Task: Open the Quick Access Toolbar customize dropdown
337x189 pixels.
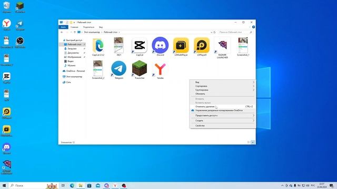Action: tap(74, 22)
